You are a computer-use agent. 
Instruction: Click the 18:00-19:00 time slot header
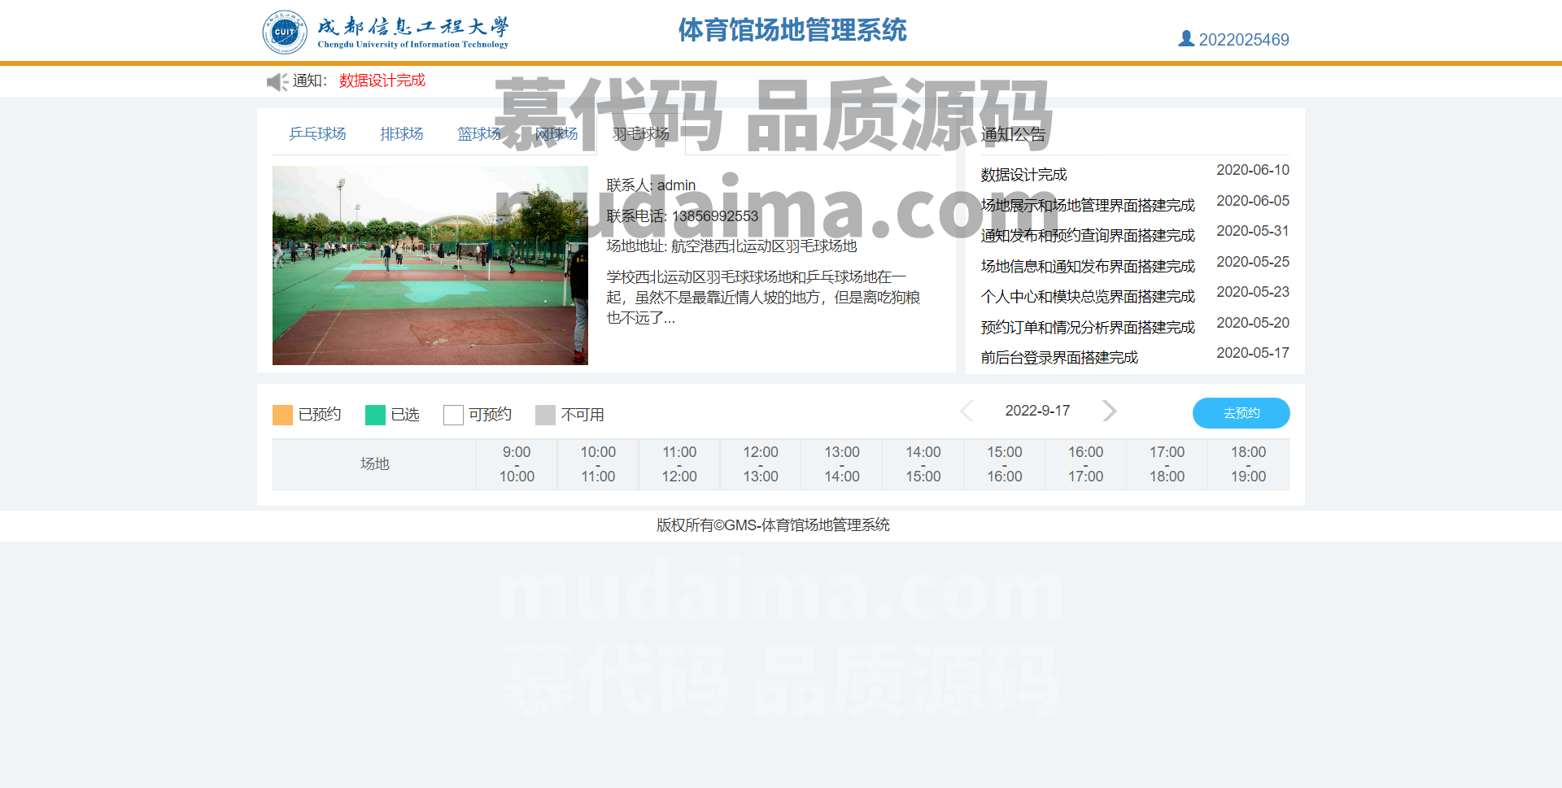1249,464
